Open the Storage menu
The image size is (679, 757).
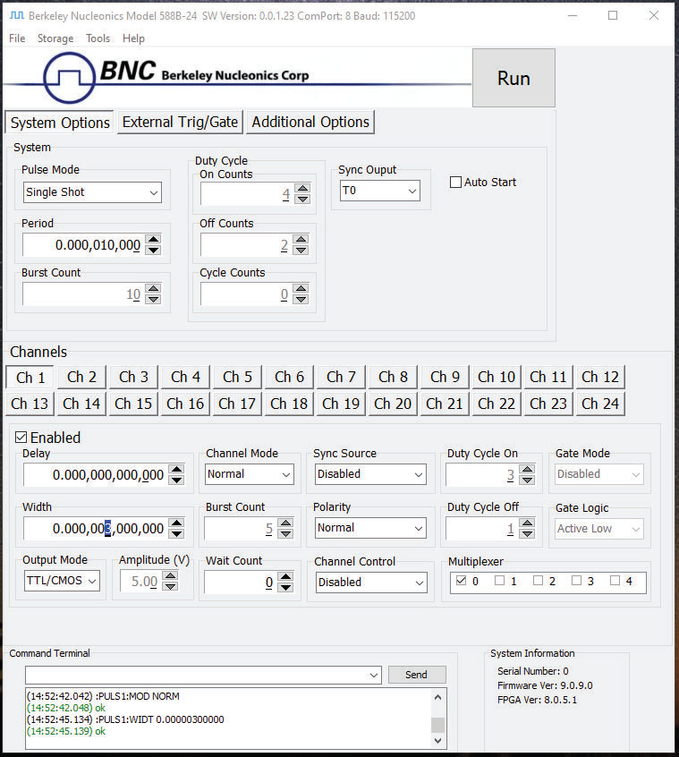[55, 38]
